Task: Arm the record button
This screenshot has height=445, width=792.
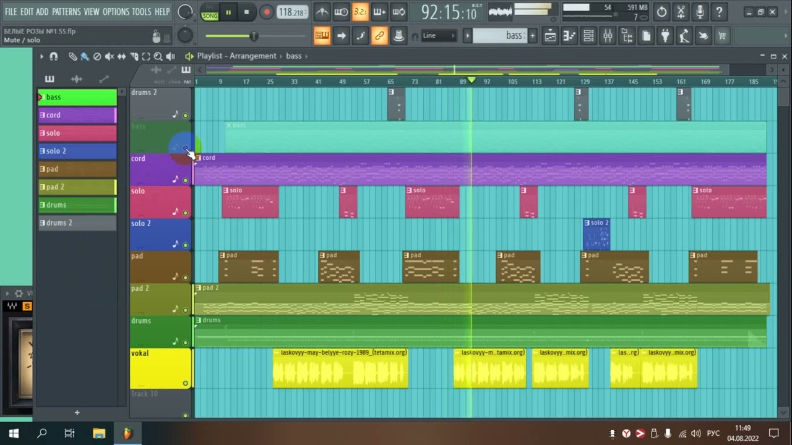Action: pyautogui.click(x=267, y=12)
